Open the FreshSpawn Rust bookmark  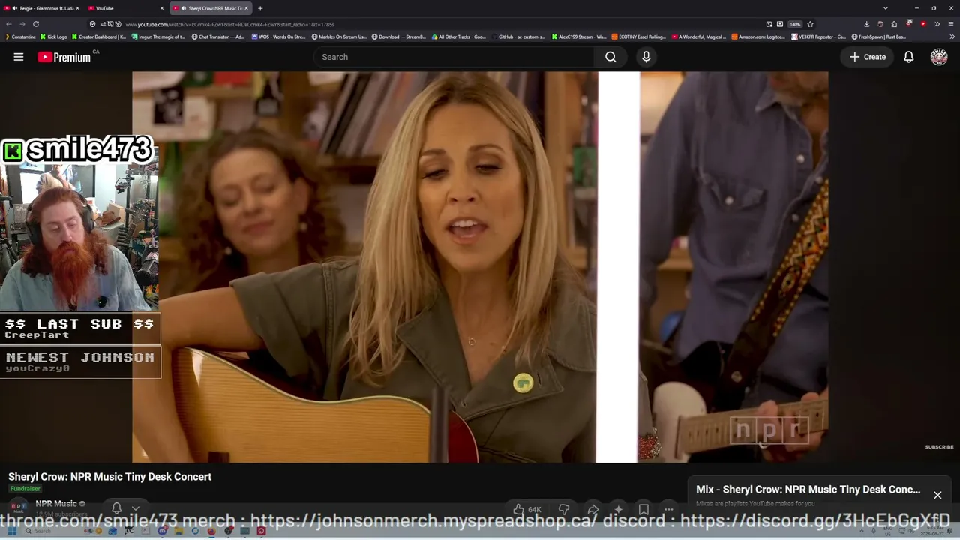pos(879,37)
